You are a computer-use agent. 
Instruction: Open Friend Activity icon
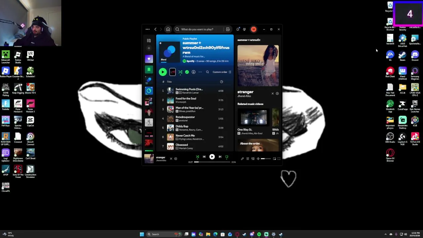244,29
